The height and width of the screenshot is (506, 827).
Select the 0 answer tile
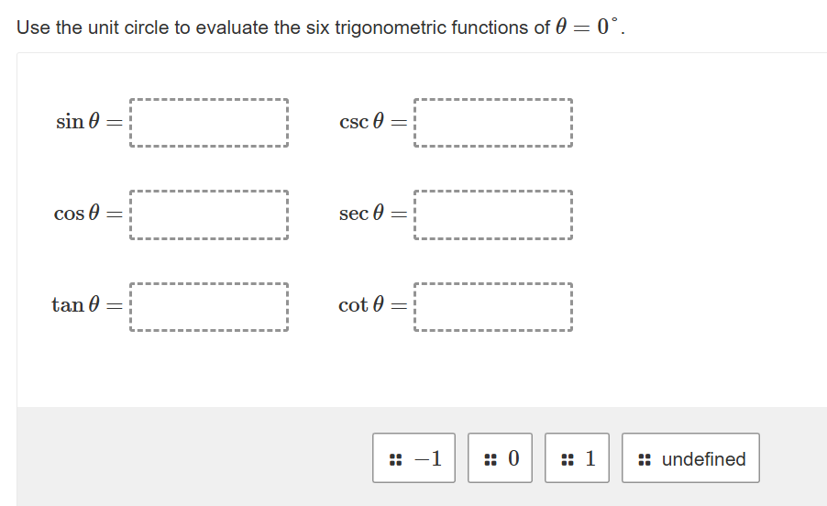501,458
